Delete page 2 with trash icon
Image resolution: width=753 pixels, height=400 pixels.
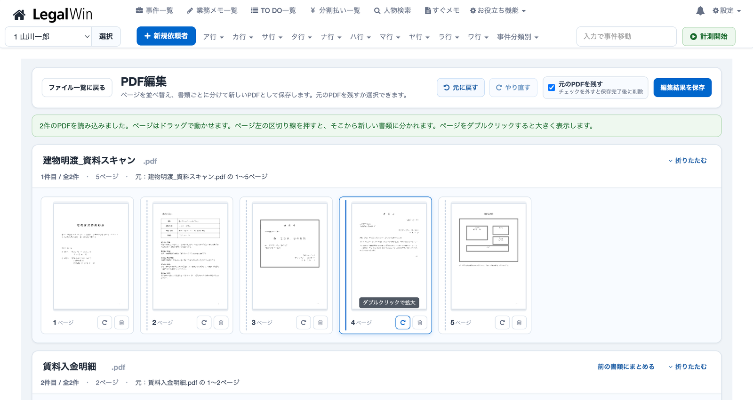coord(221,322)
